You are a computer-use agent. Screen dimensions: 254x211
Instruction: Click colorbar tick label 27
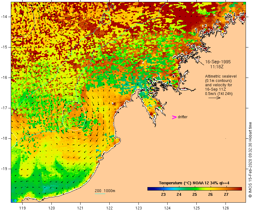coord(226,195)
